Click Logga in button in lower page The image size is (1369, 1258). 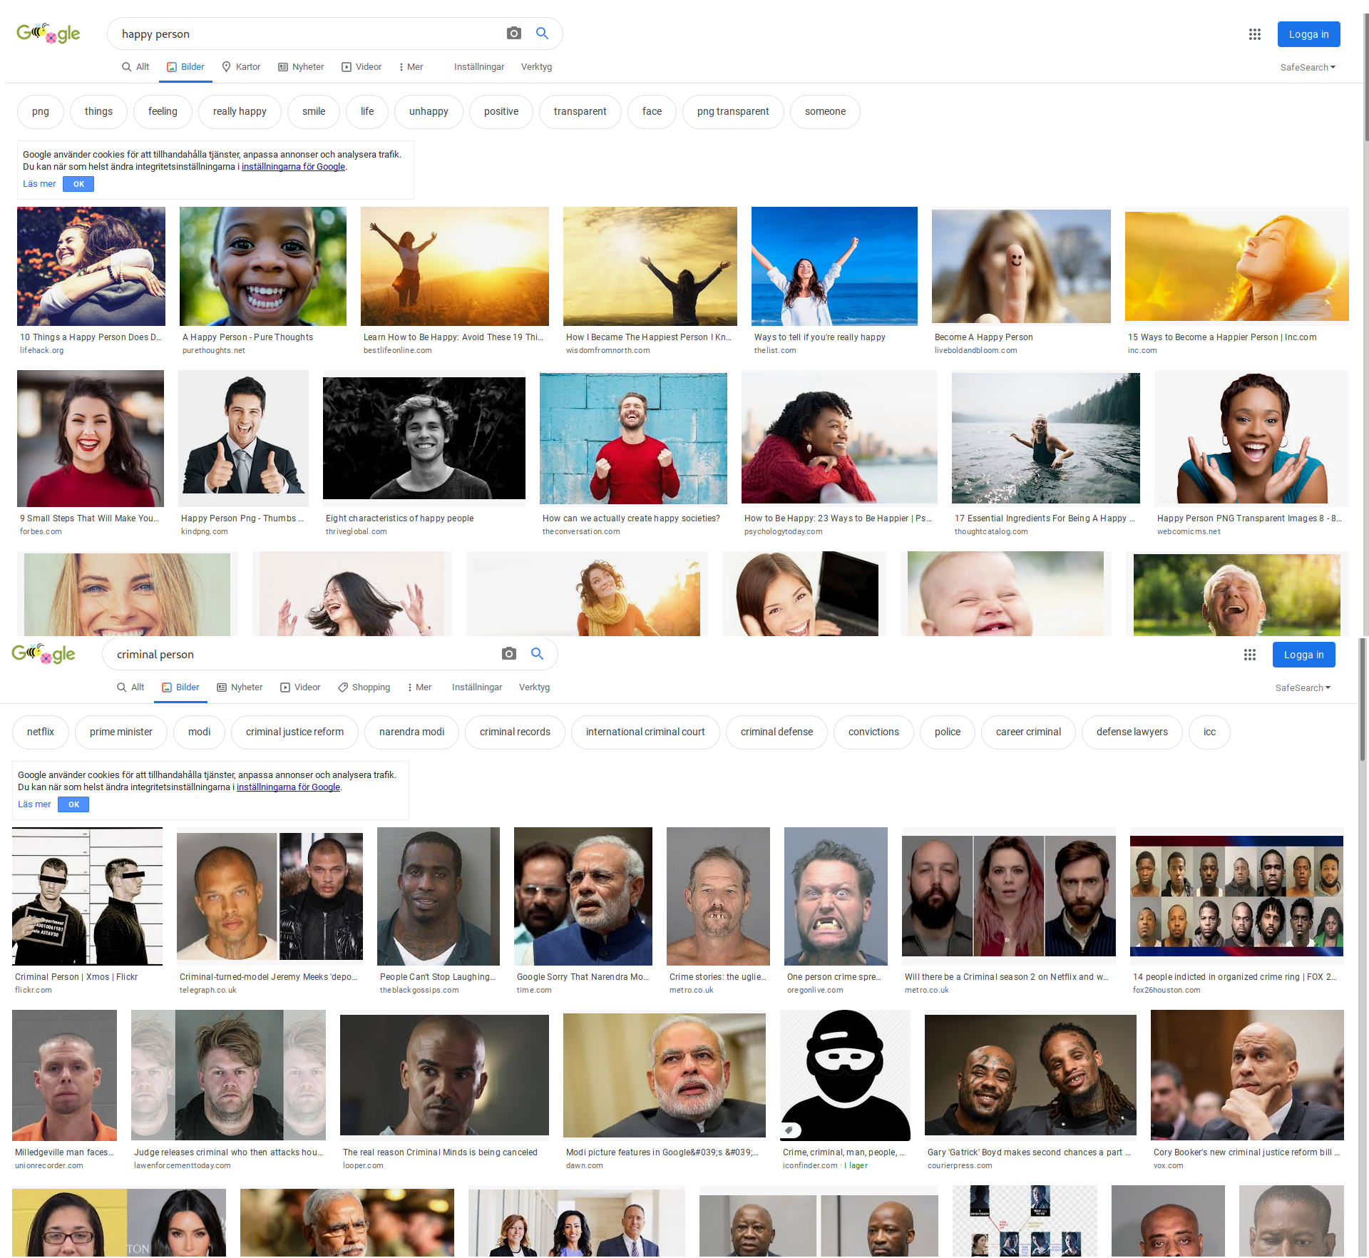click(x=1303, y=655)
